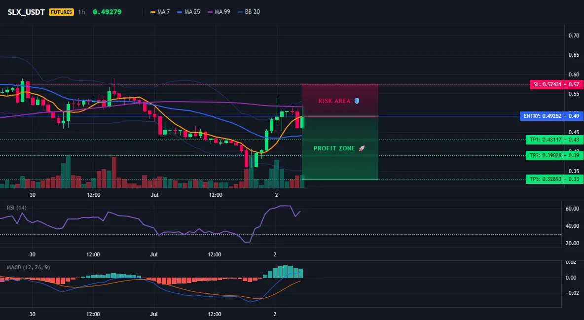Image resolution: width=584 pixels, height=320 pixels.
Task: Open the MACD (12, 26, 9) indicator label
Action: pos(28,267)
